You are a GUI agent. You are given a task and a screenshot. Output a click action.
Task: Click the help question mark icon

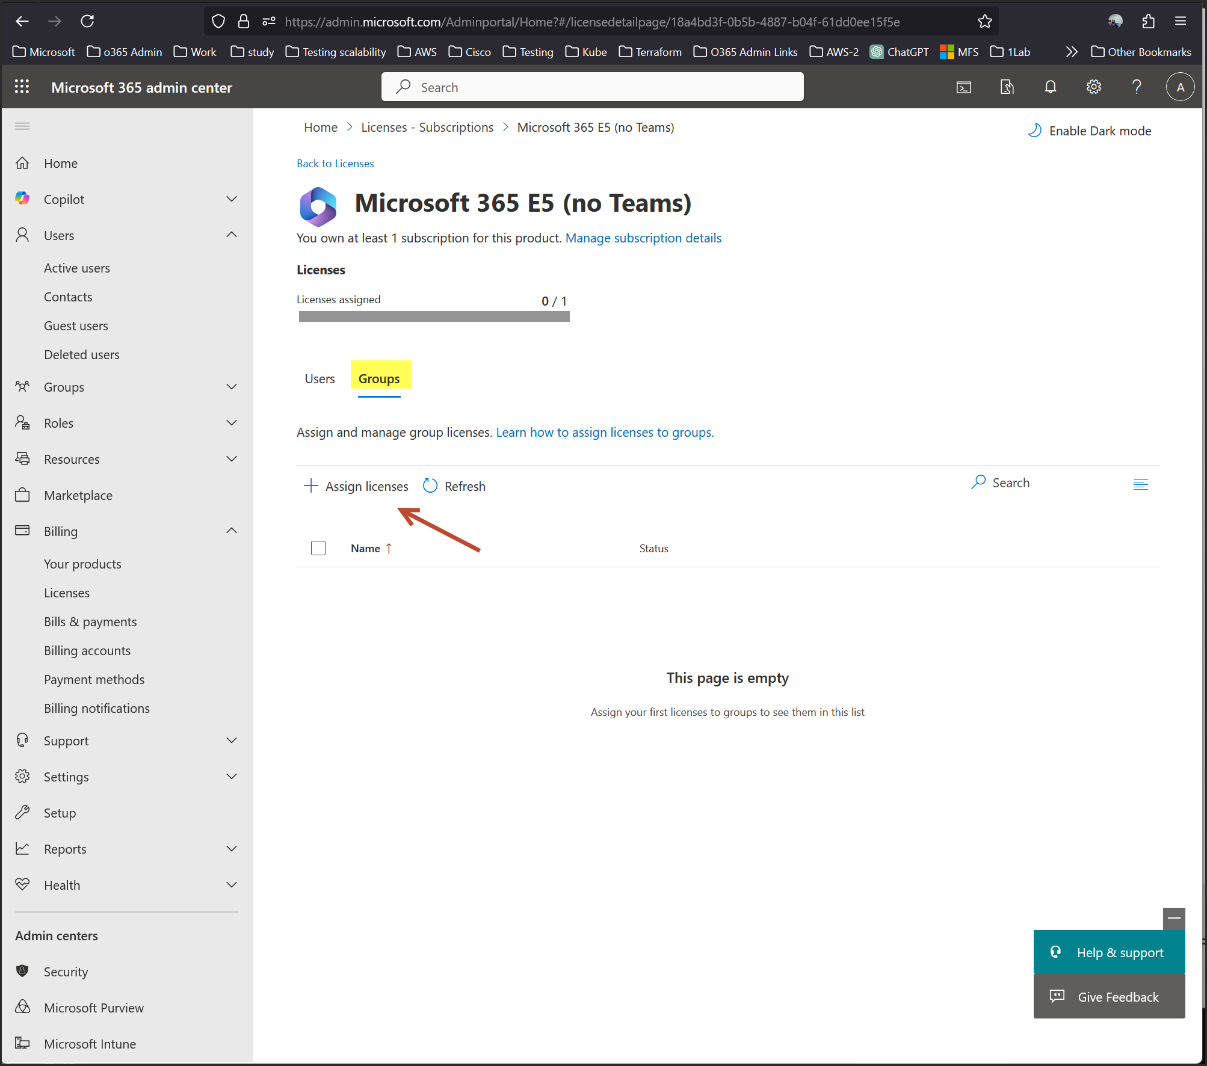tap(1137, 87)
